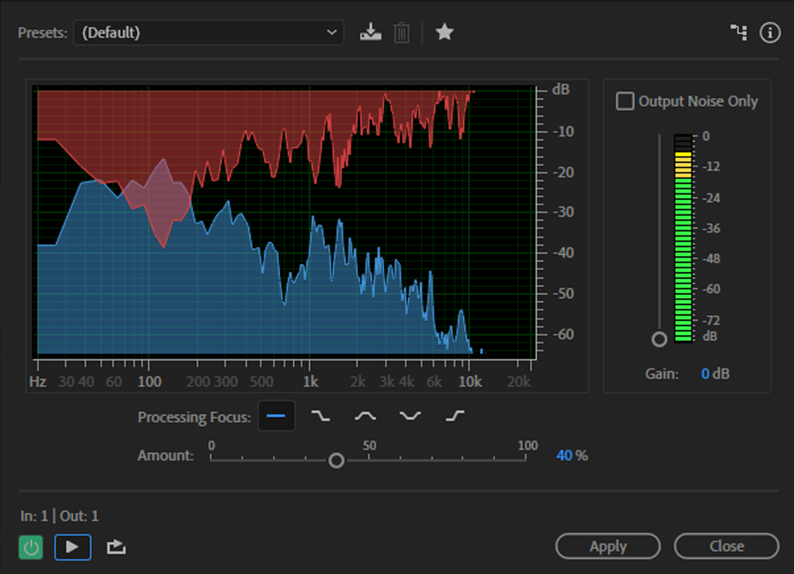This screenshot has height=574, width=794.
Task: Click the Gain slider knob
Action: pyautogui.click(x=659, y=339)
